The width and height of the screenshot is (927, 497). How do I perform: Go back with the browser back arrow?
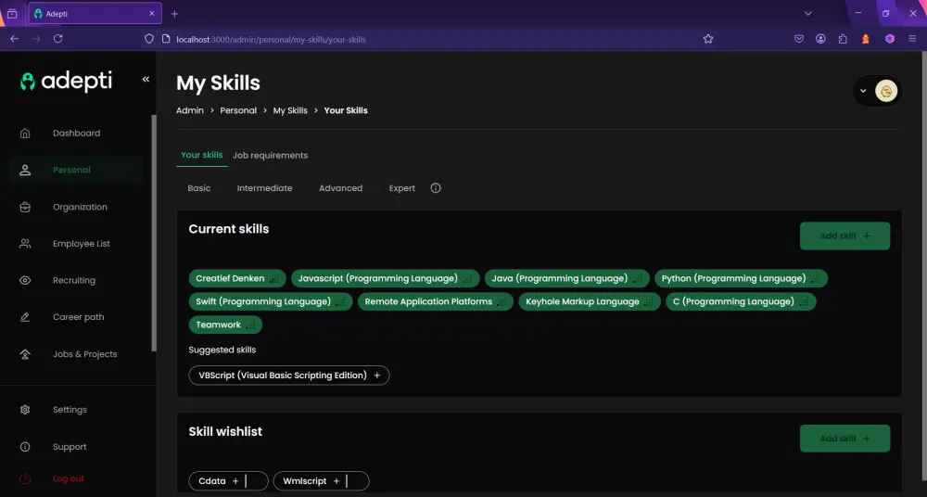(x=14, y=38)
